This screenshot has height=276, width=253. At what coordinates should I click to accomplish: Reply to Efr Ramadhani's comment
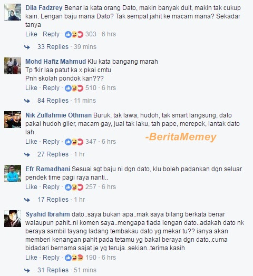pos(51,187)
